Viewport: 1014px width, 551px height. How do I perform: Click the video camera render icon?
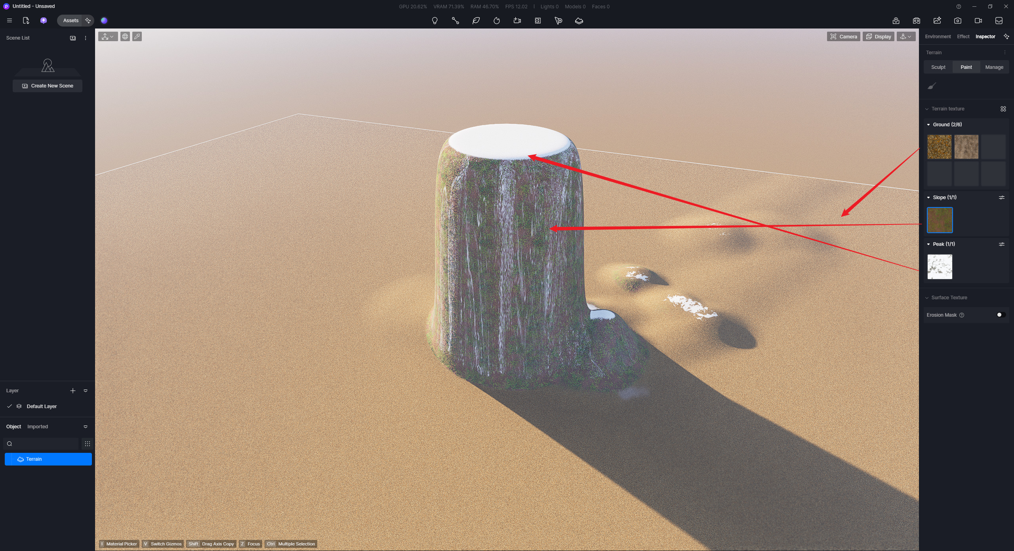pos(978,21)
